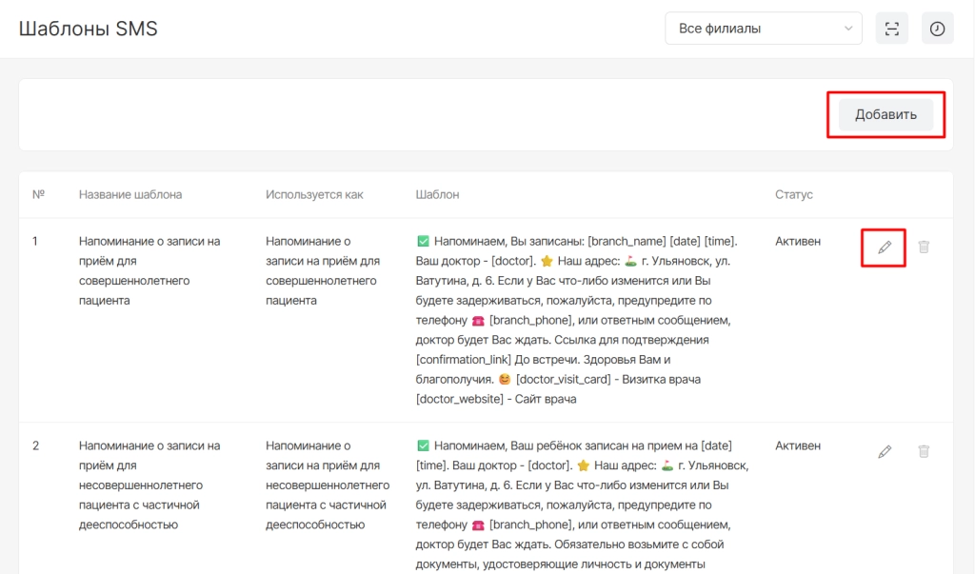Click the "Используется как" column header
This screenshot has height=574, width=975.
tap(314, 194)
